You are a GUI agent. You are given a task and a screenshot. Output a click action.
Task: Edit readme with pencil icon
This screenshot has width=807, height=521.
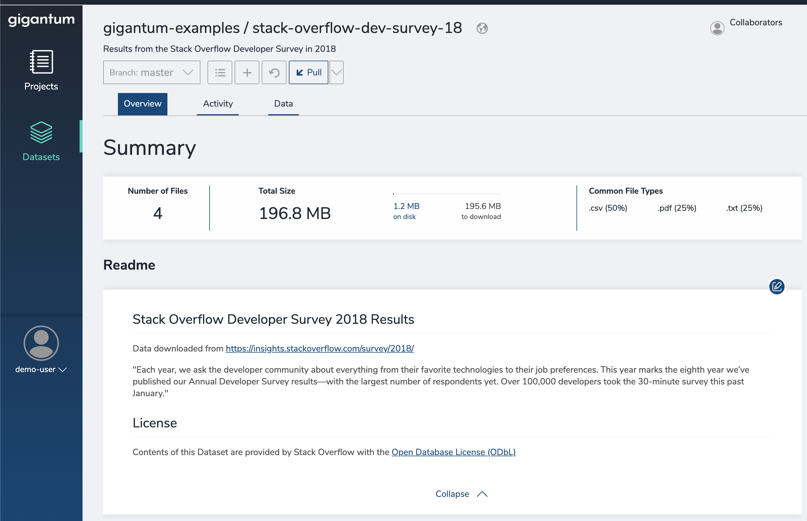click(777, 287)
